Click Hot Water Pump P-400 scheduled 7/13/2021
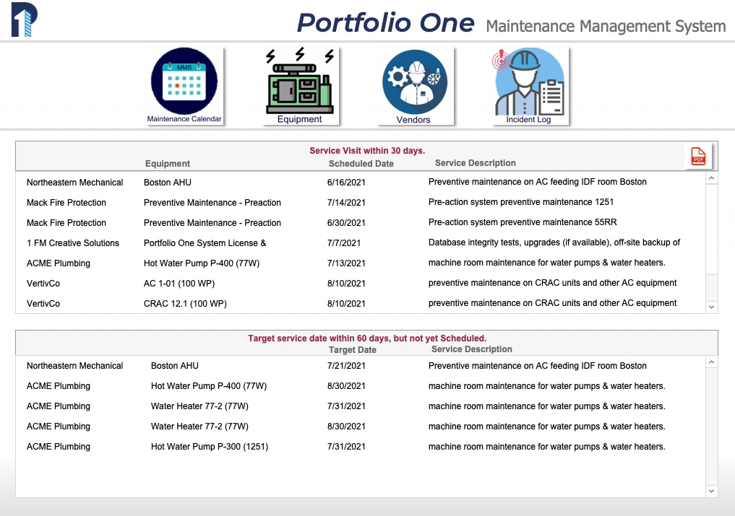Image resolution: width=735 pixels, height=516 pixels. click(x=202, y=263)
